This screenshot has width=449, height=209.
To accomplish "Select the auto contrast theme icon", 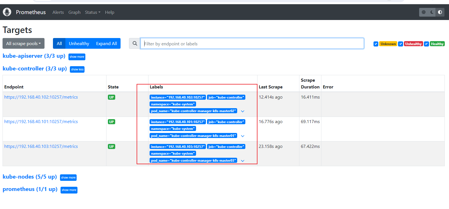I will 440,12.
